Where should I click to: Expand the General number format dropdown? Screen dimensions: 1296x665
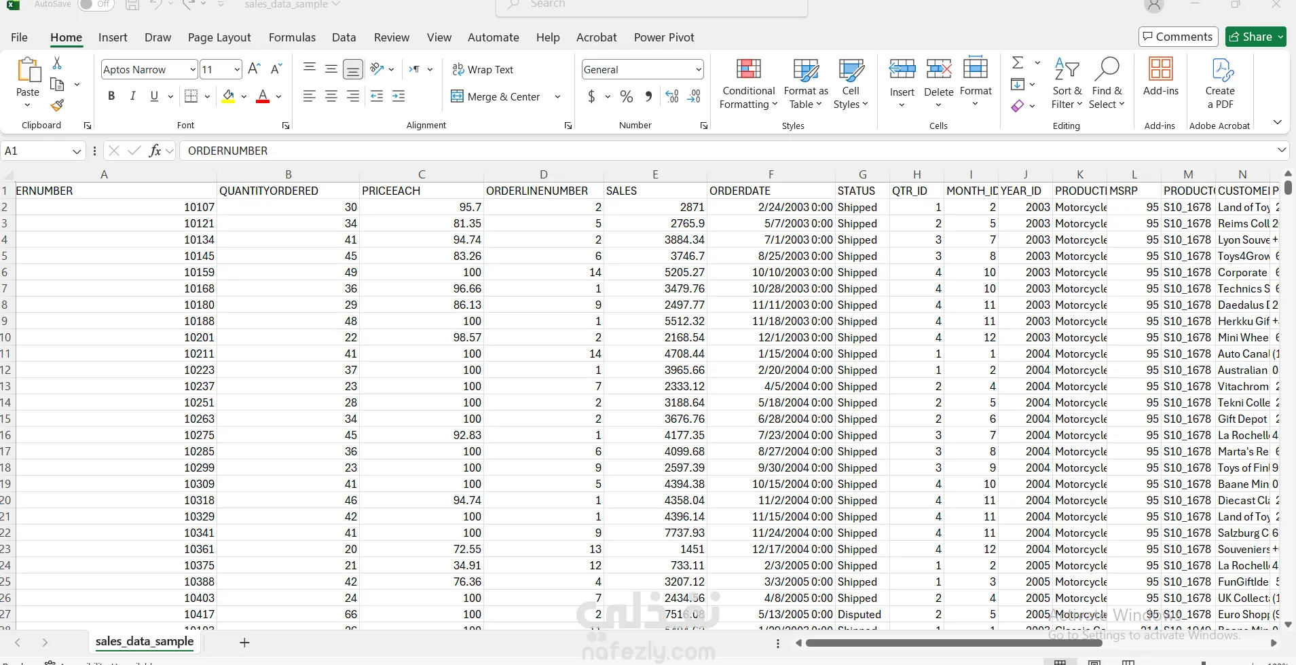pyautogui.click(x=698, y=70)
